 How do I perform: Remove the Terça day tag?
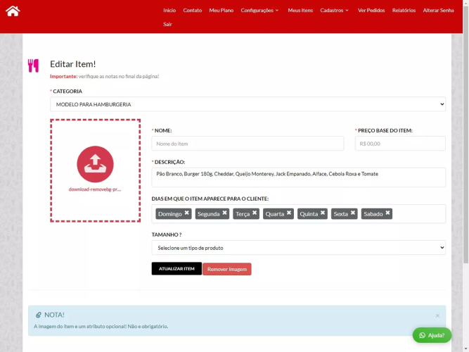(x=255, y=213)
